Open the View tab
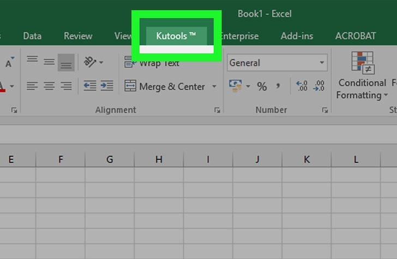The width and height of the screenshot is (397, 259). (123, 36)
